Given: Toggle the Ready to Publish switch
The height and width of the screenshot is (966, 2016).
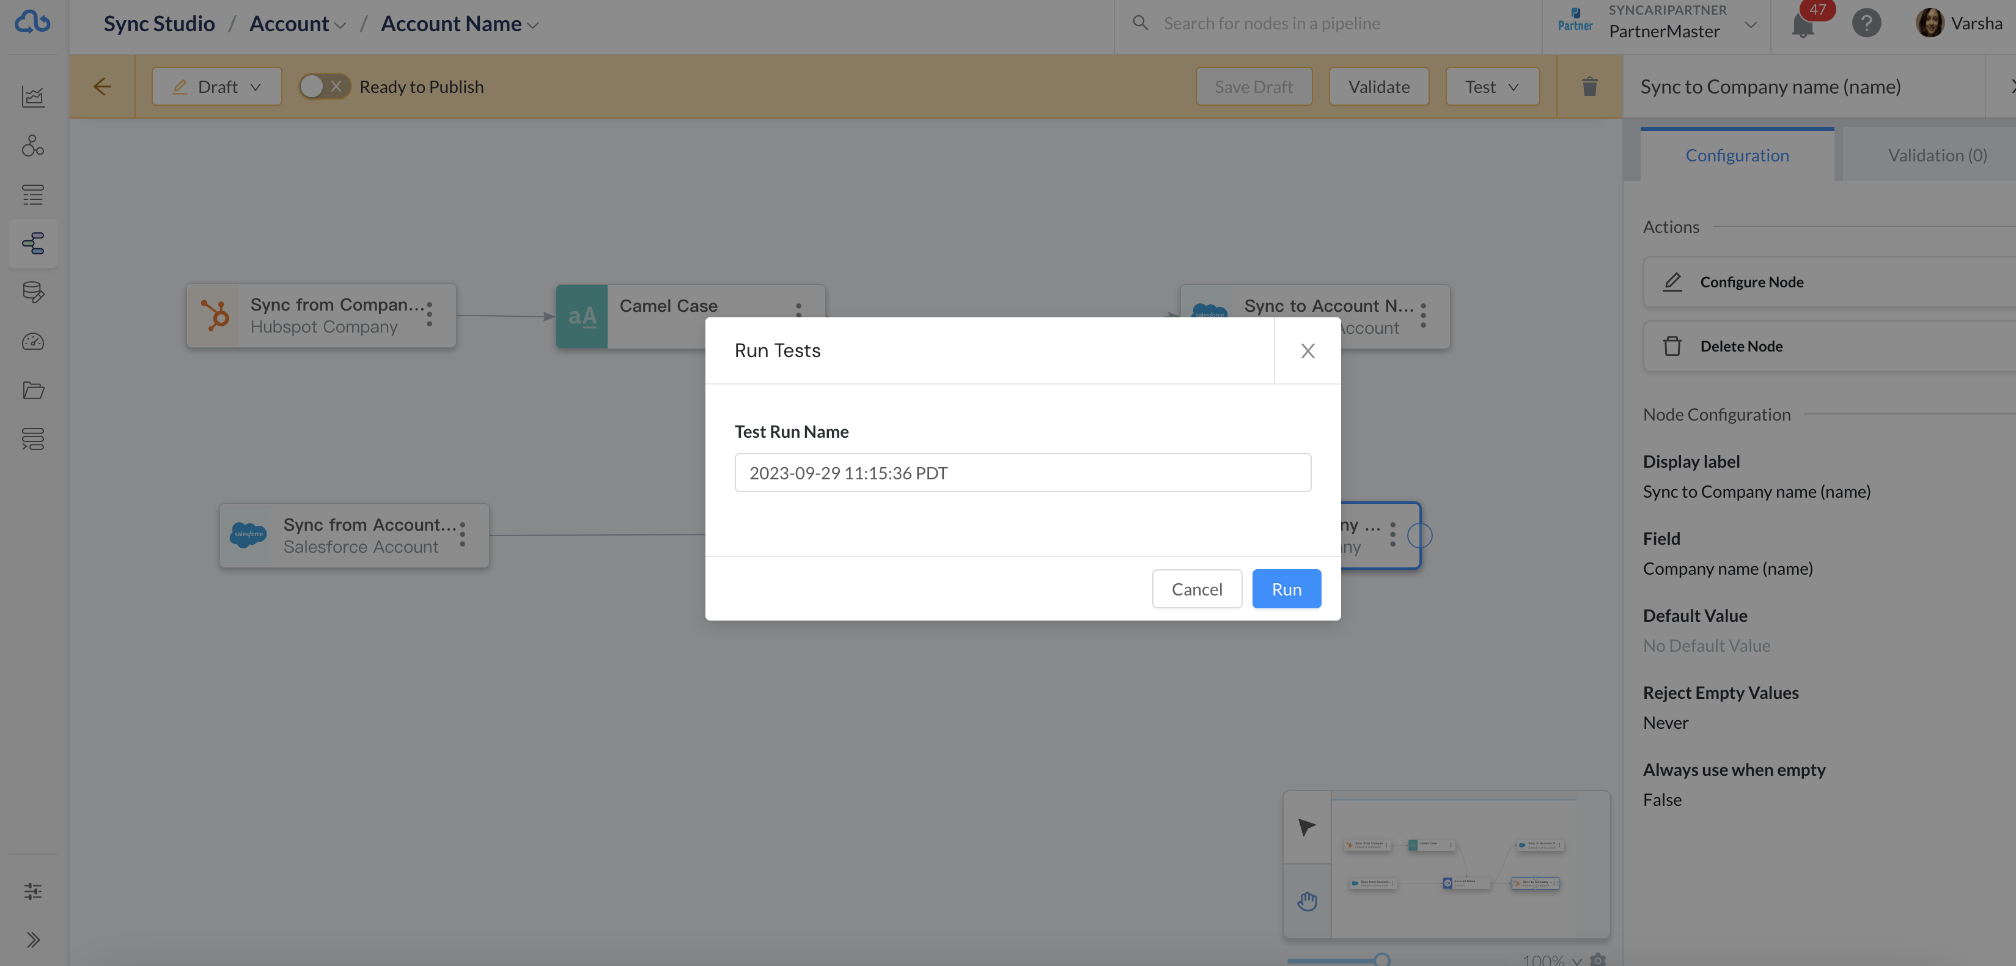Looking at the screenshot, I should 324,86.
